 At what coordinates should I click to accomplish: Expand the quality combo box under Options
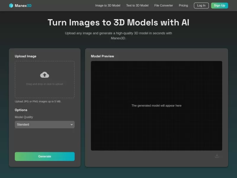click(x=44, y=125)
